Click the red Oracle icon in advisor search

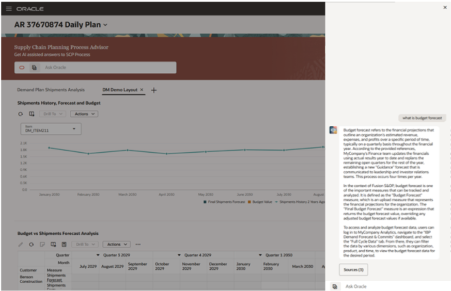tap(22, 68)
